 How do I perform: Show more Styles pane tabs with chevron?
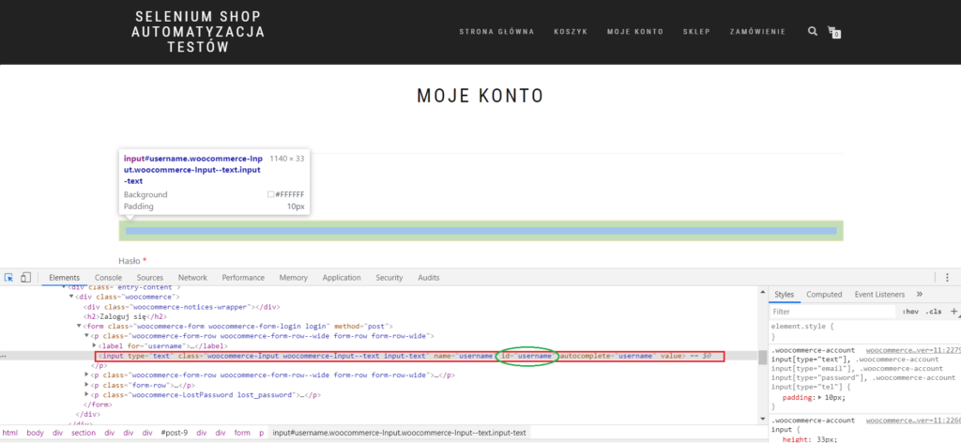(x=918, y=294)
